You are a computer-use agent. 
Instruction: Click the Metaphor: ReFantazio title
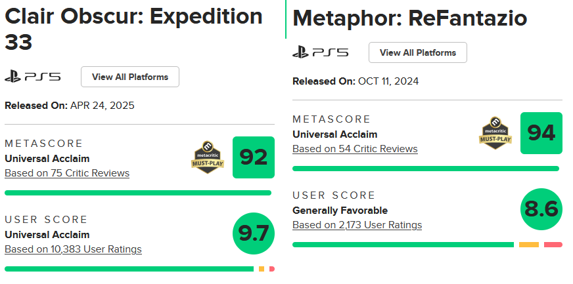click(x=409, y=18)
